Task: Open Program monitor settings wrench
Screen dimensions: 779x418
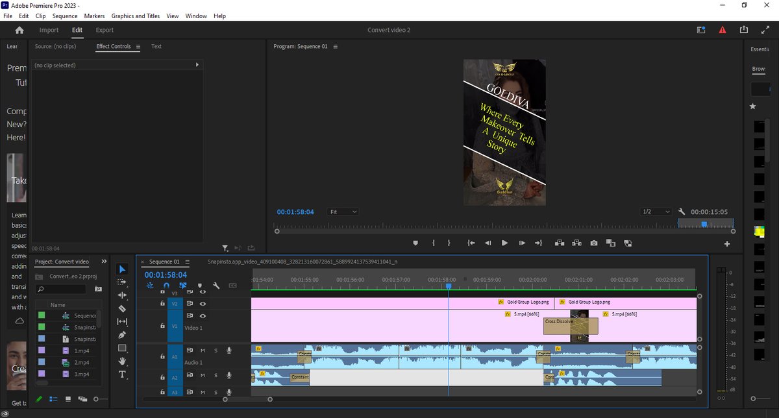Action: click(x=682, y=212)
